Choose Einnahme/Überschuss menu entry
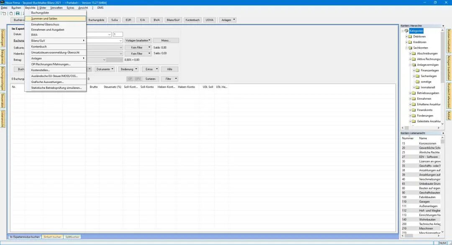452x245 pixels. pyautogui.click(x=55, y=25)
